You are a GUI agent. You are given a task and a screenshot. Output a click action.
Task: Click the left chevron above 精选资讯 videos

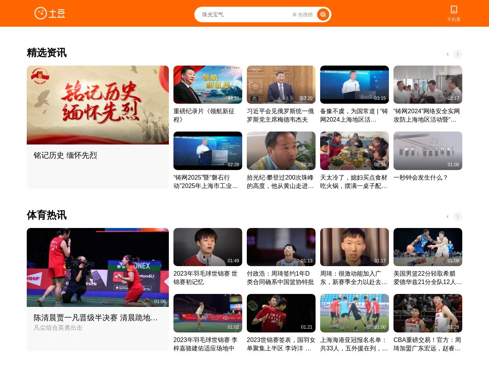pos(447,54)
